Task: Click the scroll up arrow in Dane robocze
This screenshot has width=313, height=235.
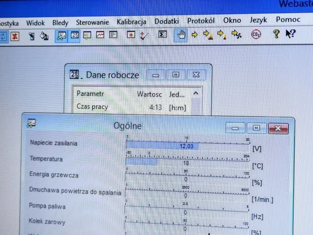Action: (196, 93)
